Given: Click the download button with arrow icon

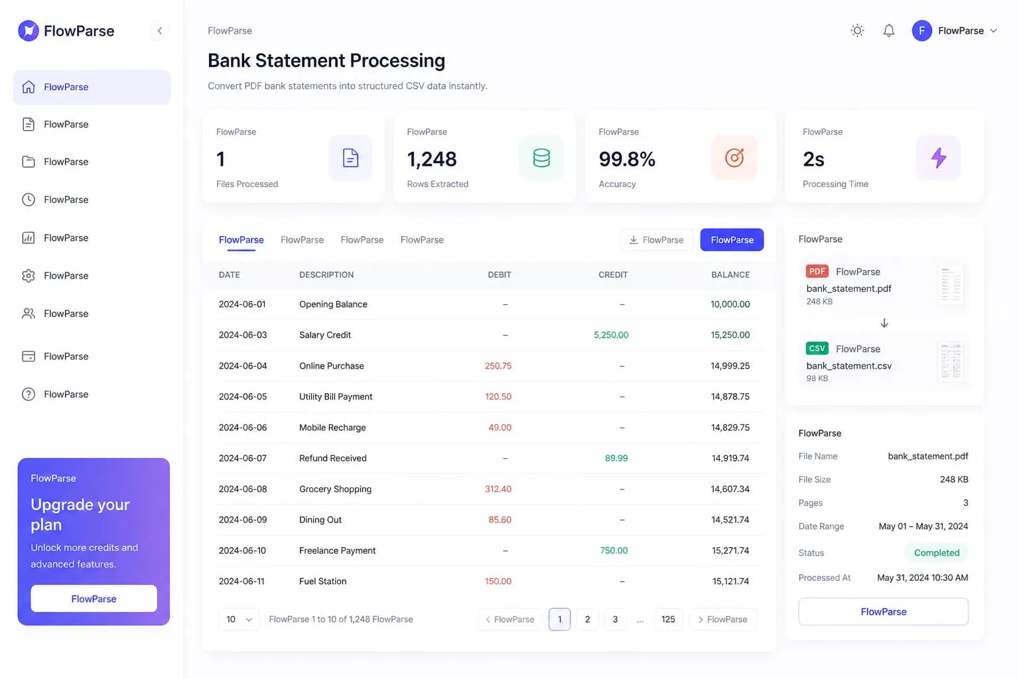Looking at the screenshot, I should [656, 240].
